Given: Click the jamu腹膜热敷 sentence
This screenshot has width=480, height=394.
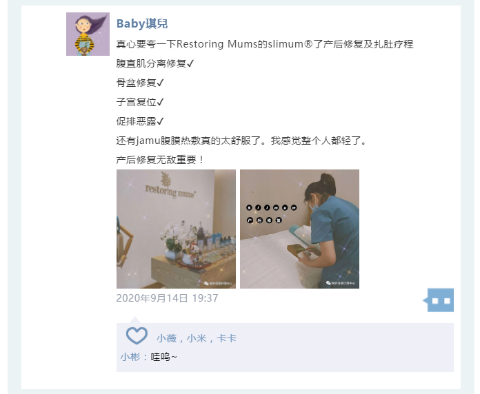Looking at the screenshot, I should (241, 141).
